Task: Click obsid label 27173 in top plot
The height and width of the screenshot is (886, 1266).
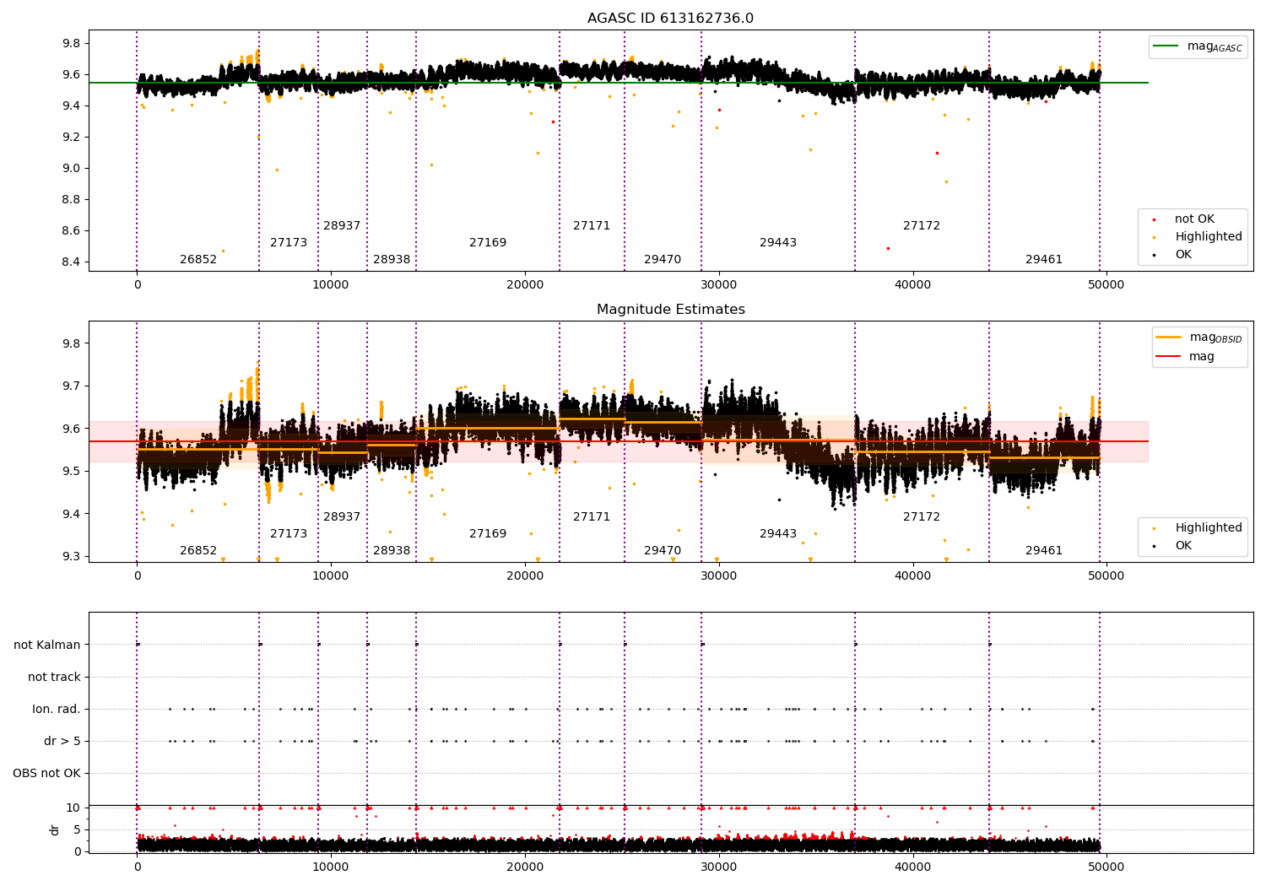Action: pyautogui.click(x=289, y=243)
